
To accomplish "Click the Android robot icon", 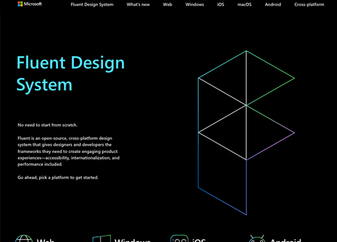I will point(257,239).
